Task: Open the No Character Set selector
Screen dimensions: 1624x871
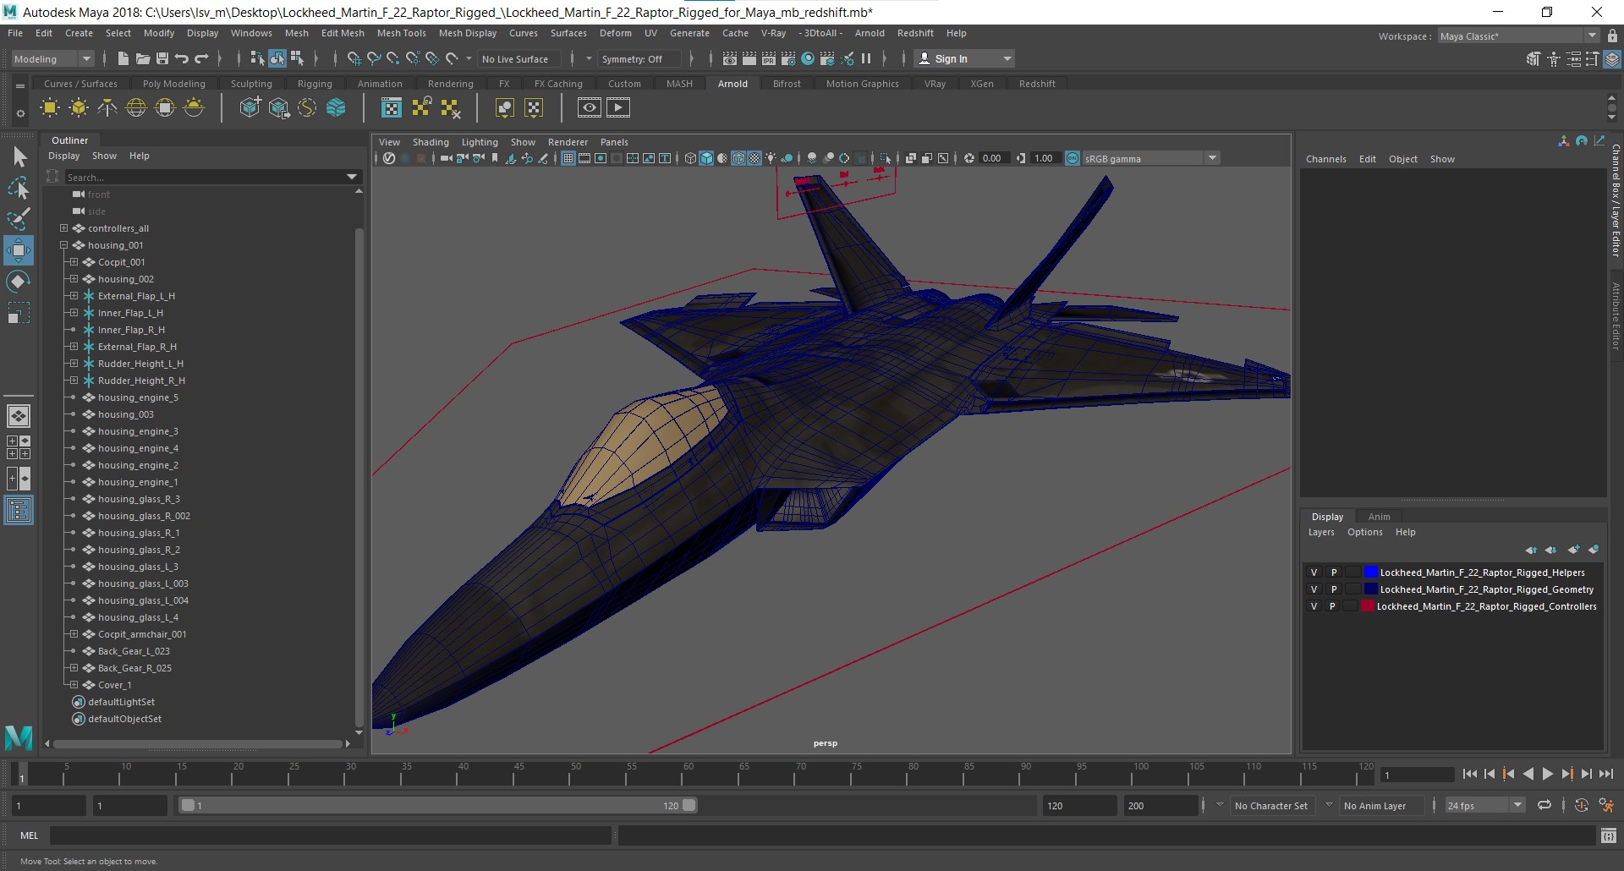Action: (x=1271, y=806)
